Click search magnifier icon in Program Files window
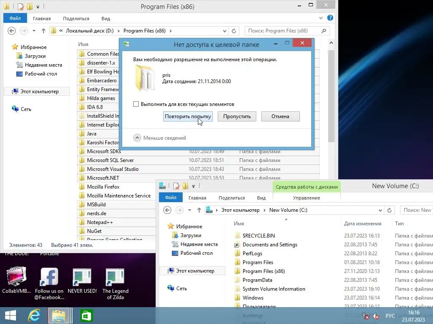This screenshot has height=324, width=433. (323, 31)
